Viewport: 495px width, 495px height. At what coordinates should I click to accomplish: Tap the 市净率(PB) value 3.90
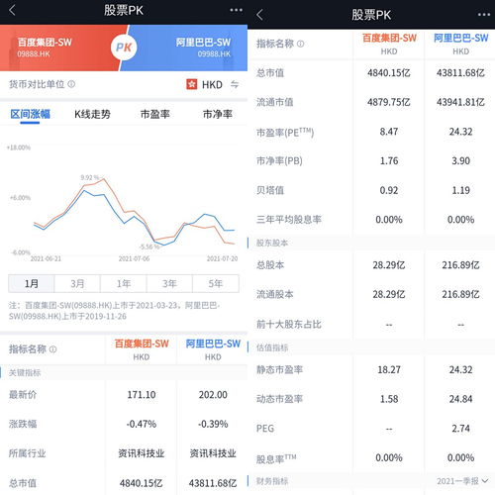pos(460,160)
